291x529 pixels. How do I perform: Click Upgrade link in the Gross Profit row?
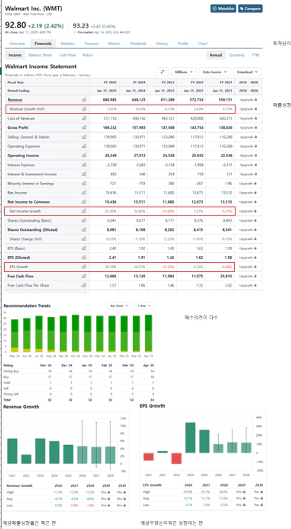click(x=248, y=128)
